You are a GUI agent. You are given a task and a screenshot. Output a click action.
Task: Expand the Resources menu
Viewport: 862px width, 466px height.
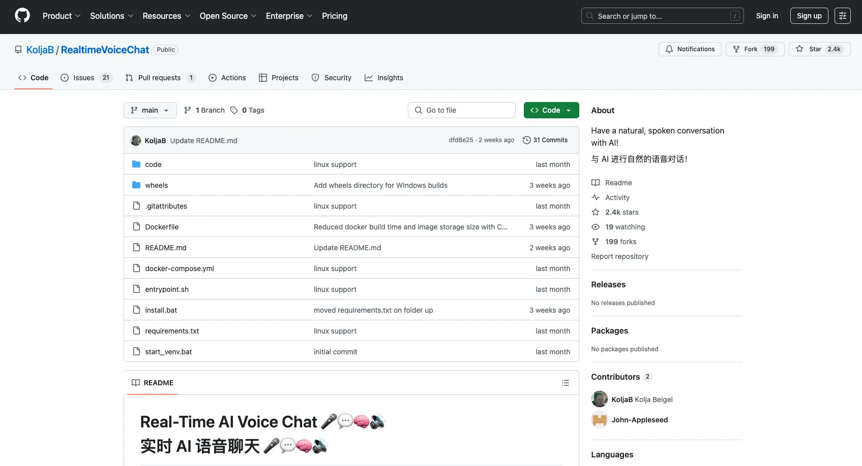click(167, 16)
